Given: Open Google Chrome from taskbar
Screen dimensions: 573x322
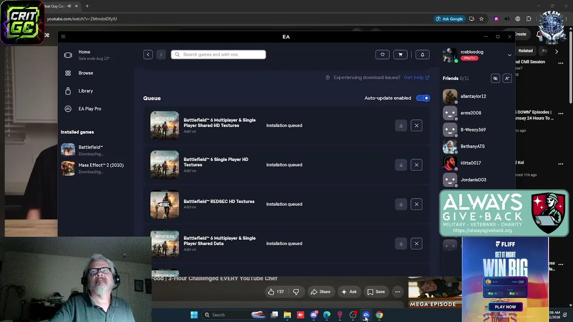Looking at the screenshot, I should tap(379, 315).
